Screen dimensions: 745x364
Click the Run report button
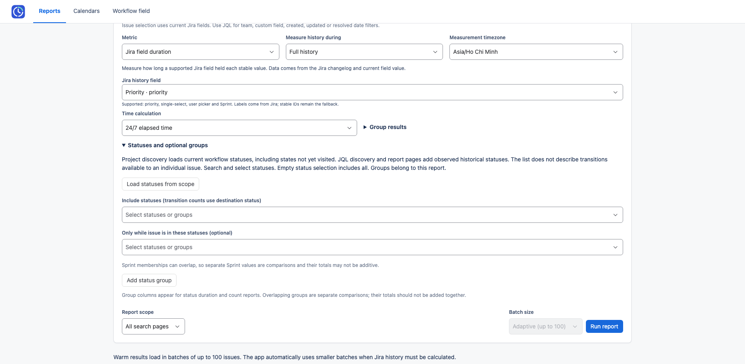pos(604,326)
